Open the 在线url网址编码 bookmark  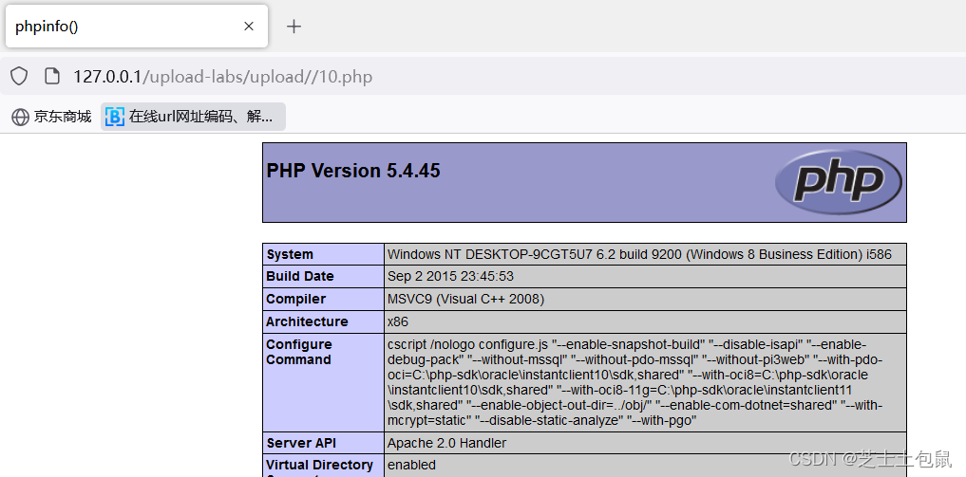193,117
